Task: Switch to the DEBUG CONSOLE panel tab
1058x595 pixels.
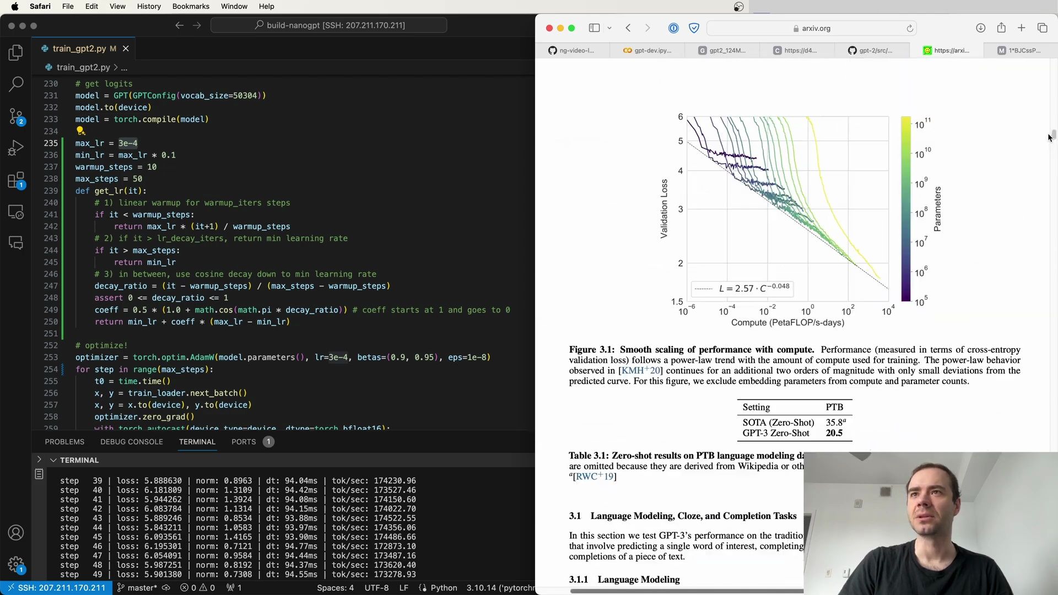Action: 132,442
